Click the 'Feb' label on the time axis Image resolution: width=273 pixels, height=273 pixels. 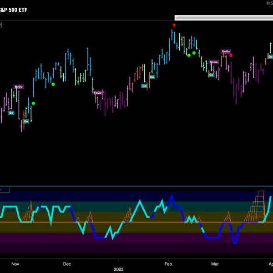168,264
